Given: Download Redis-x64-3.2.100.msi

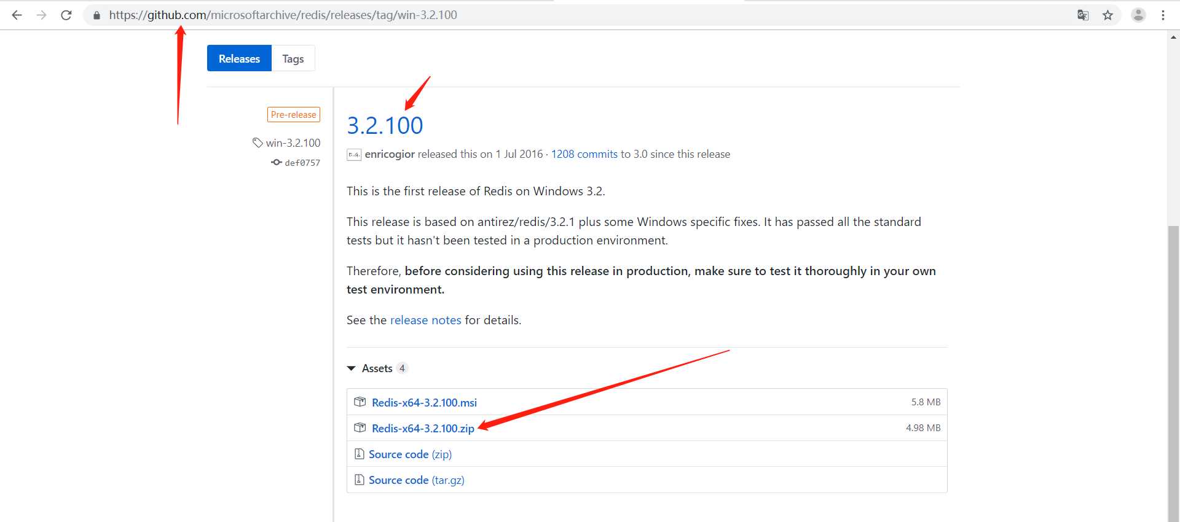Looking at the screenshot, I should pos(424,402).
